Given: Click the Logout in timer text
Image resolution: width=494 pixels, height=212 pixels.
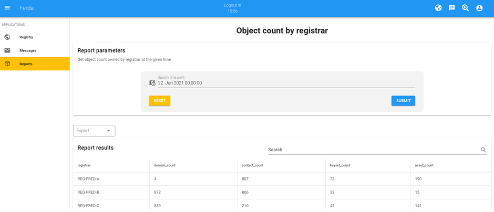Looking at the screenshot, I should [232, 8].
